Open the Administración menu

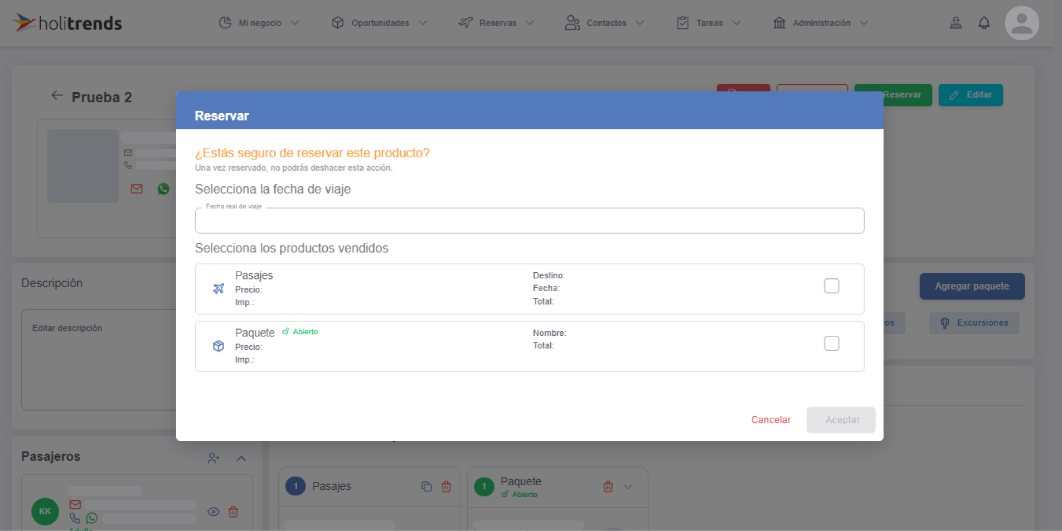pos(821,23)
